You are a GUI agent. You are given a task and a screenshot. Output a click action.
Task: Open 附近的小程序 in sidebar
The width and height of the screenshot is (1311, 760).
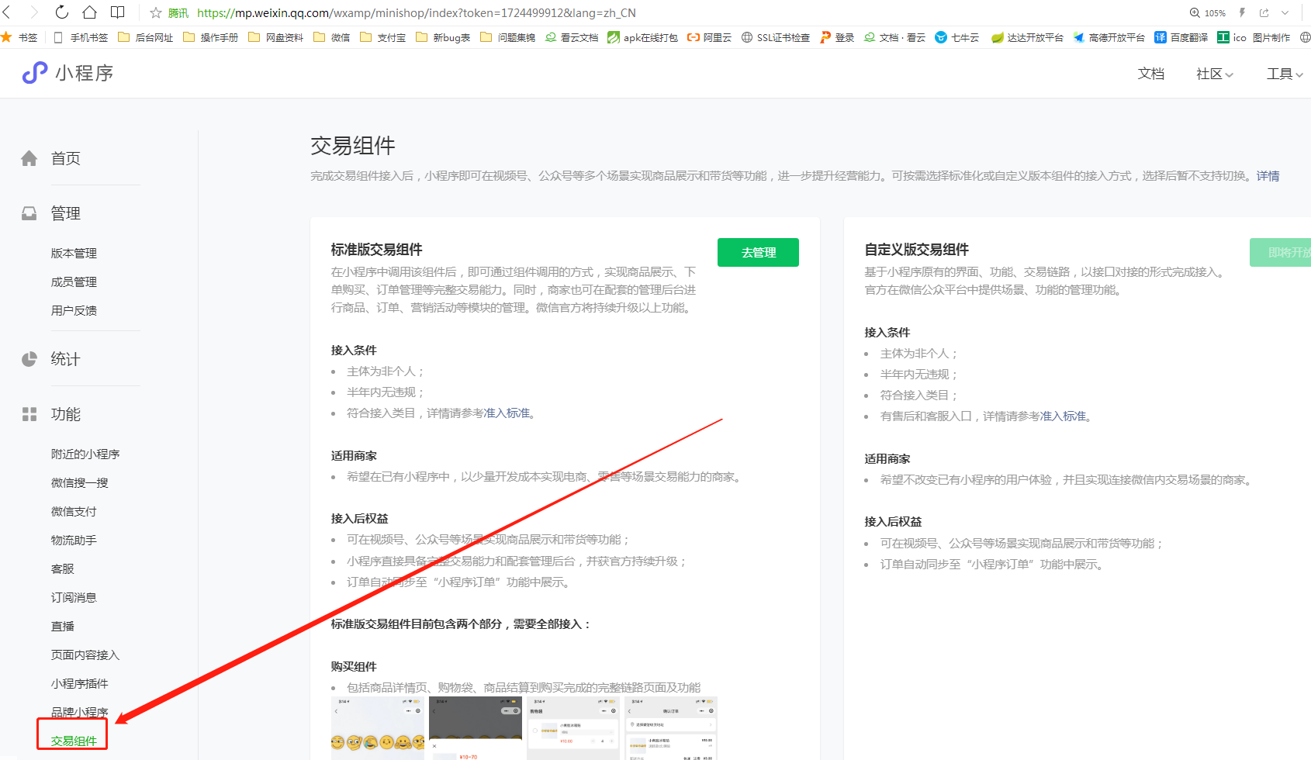point(85,454)
